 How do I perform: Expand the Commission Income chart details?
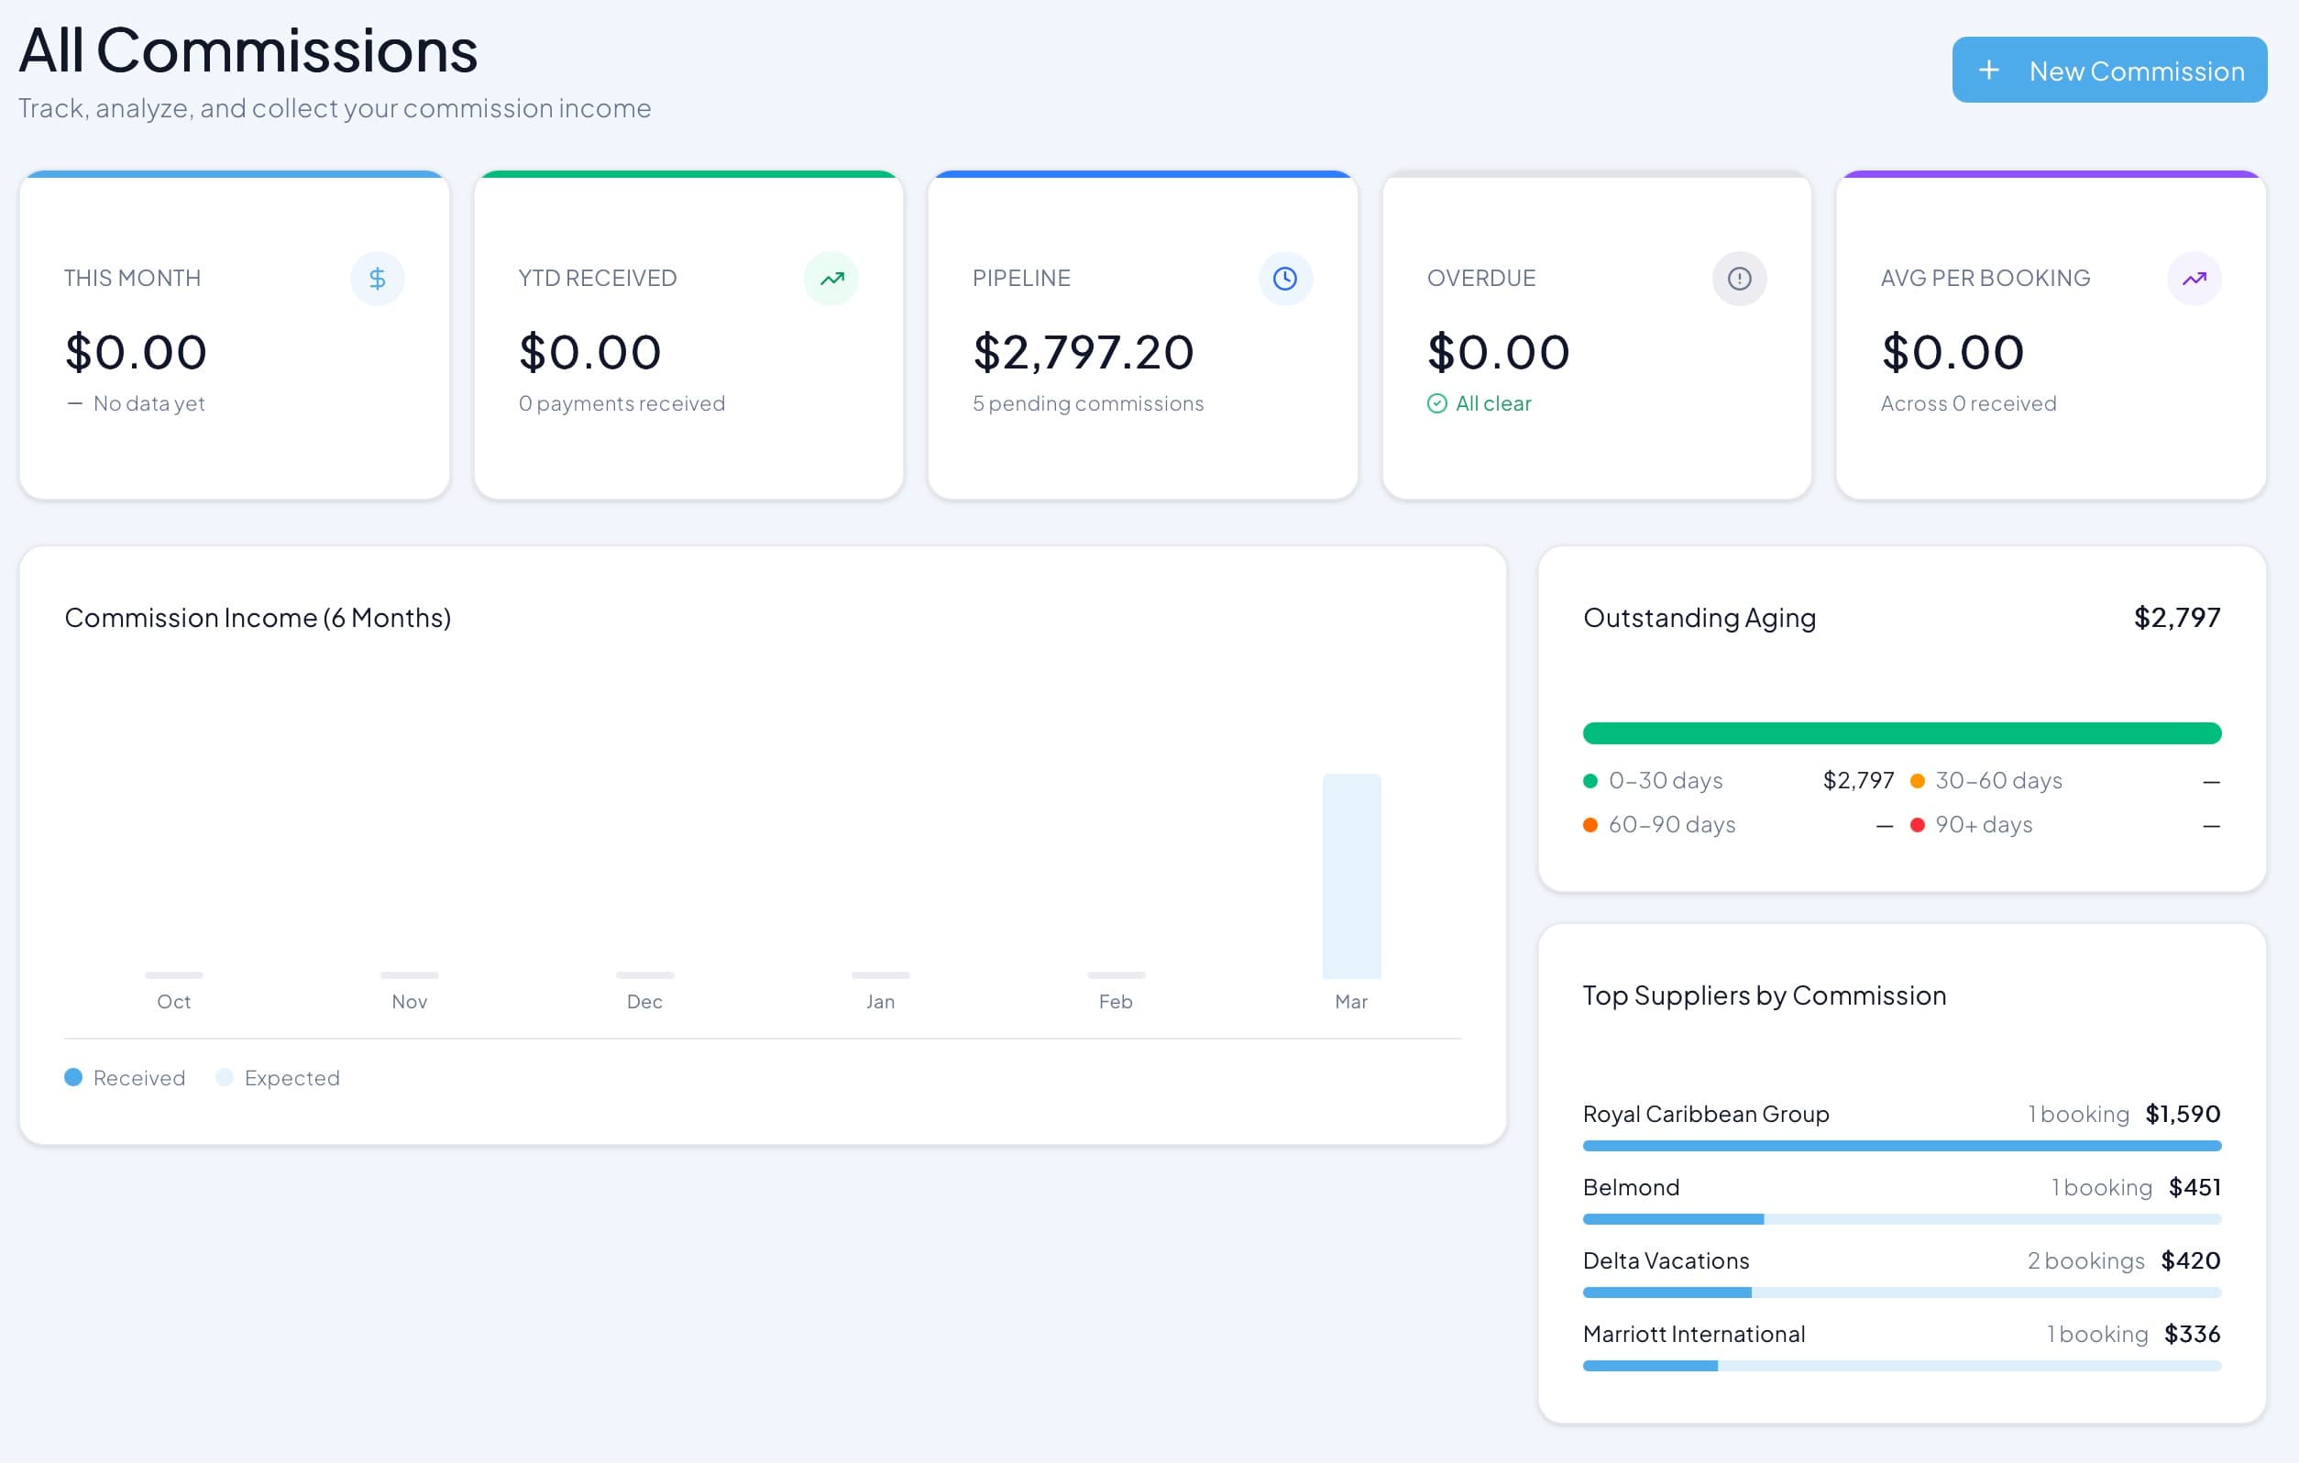[258, 617]
